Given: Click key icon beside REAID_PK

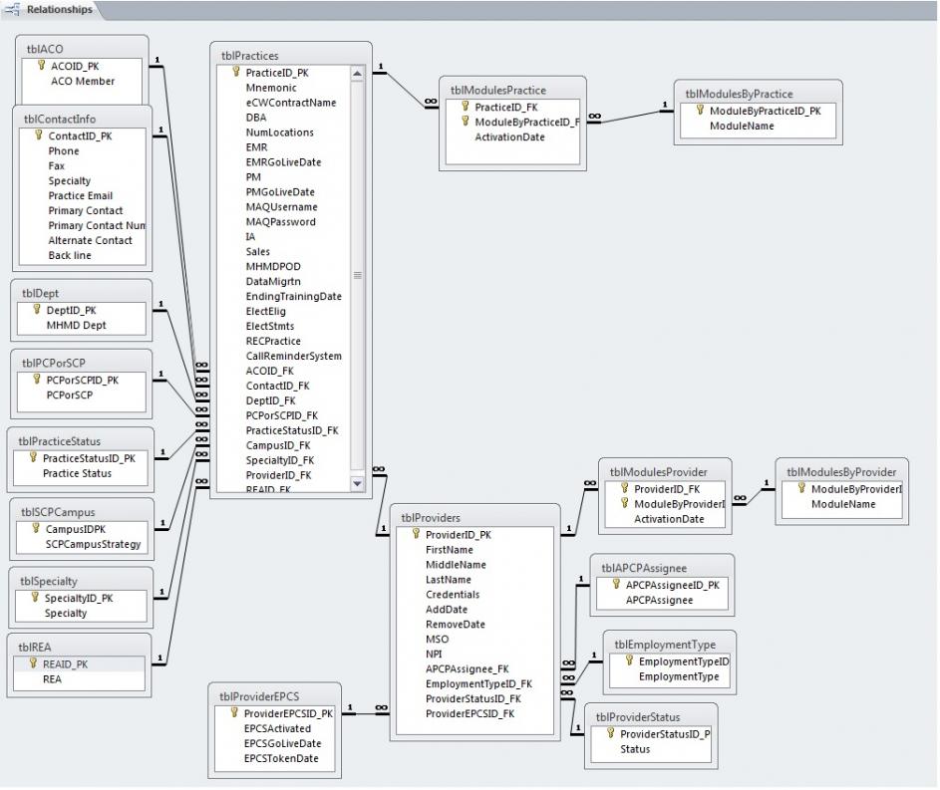Looking at the screenshot, I should coord(34,663).
